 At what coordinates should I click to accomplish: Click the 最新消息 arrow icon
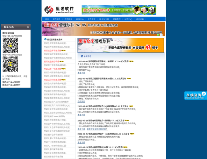(x=82, y=56)
